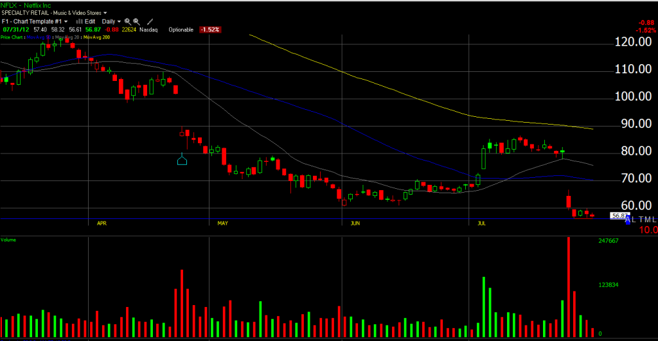Click the APR month label on axis
The image size is (658, 341).
pyautogui.click(x=102, y=223)
